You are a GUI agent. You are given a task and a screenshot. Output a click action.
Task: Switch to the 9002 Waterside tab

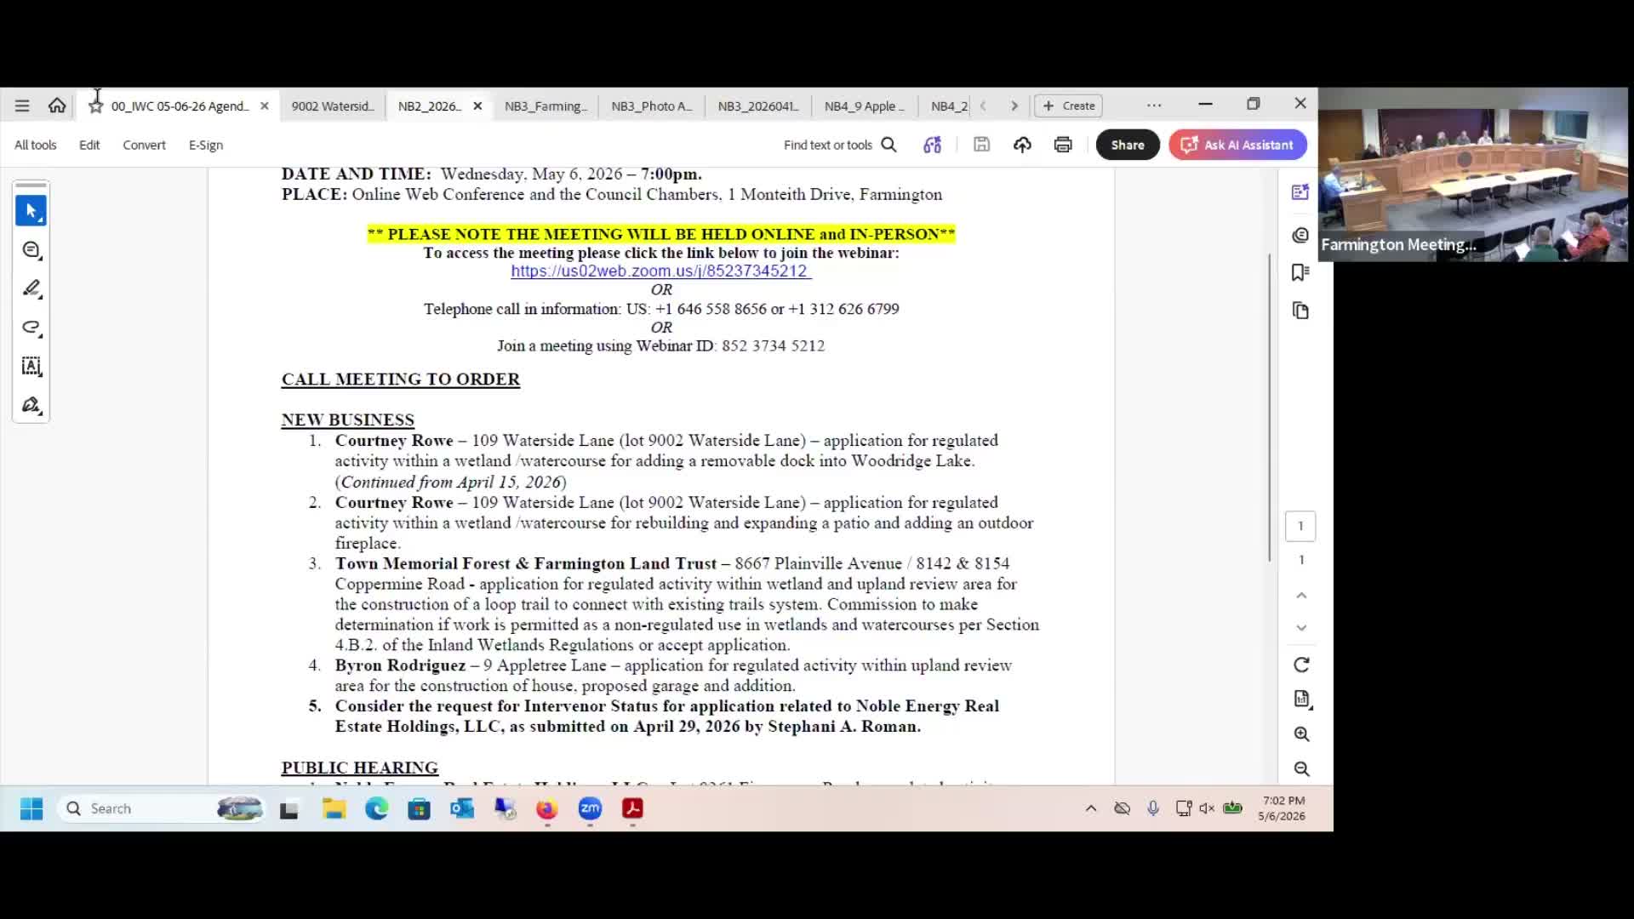pos(333,106)
